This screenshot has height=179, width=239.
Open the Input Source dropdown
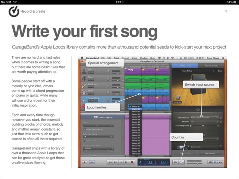[205, 118]
